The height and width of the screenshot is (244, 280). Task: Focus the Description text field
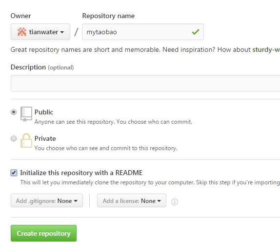coord(145,83)
